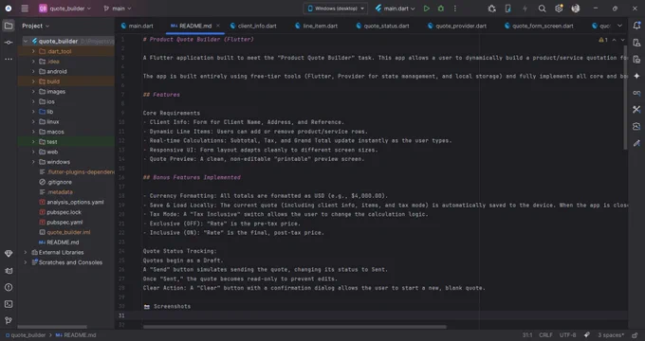The height and width of the screenshot is (341, 645).
Task: Start debugging with the green bug icon
Action: click(x=440, y=9)
